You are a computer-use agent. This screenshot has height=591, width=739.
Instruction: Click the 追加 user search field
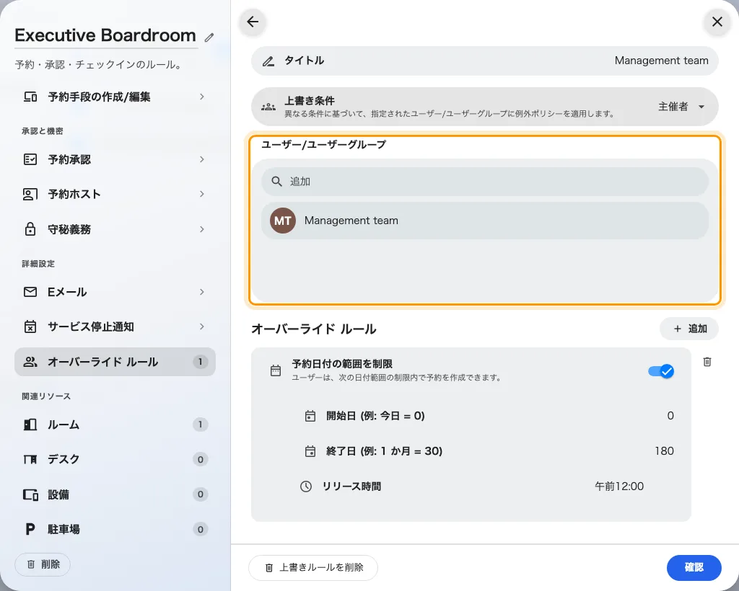tap(485, 182)
